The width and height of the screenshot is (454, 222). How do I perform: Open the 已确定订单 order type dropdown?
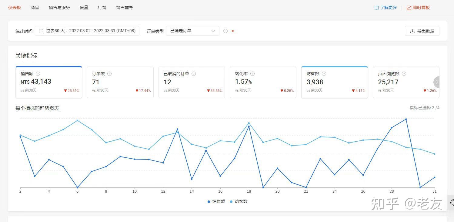click(x=192, y=31)
